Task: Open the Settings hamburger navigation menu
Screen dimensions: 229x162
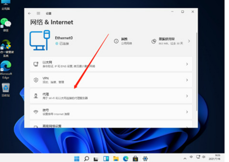Action: pos(38,13)
